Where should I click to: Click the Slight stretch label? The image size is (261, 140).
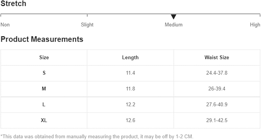coord(87,25)
